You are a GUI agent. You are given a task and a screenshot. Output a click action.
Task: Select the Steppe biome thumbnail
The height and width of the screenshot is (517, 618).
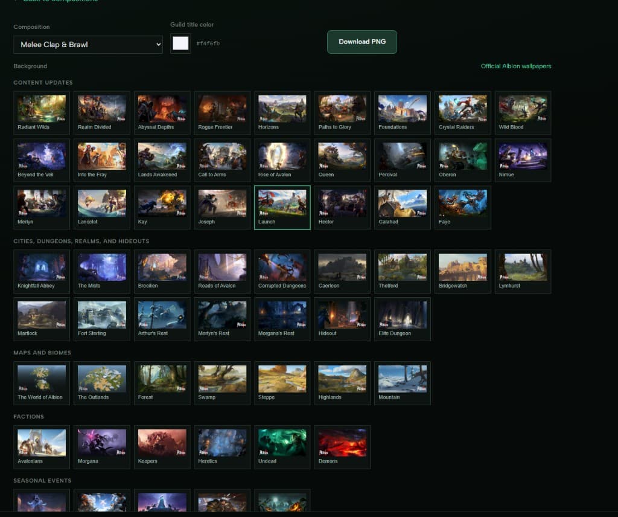pyautogui.click(x=282, y=383)
